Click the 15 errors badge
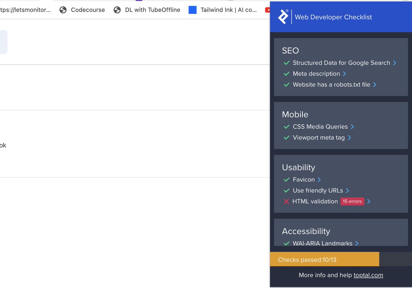The height and width of the screenshot is (288, 412). (x=352, y=201)
